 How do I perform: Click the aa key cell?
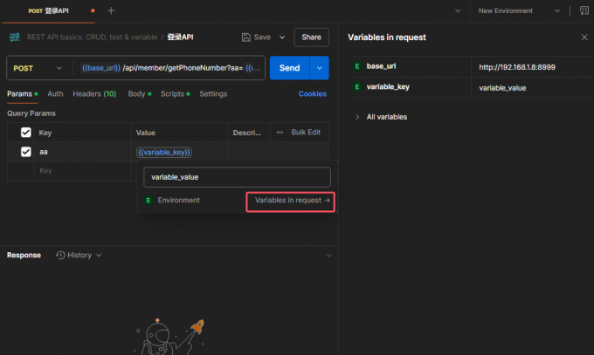83,152
